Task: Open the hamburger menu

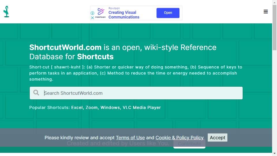Action: coord(265,12)
